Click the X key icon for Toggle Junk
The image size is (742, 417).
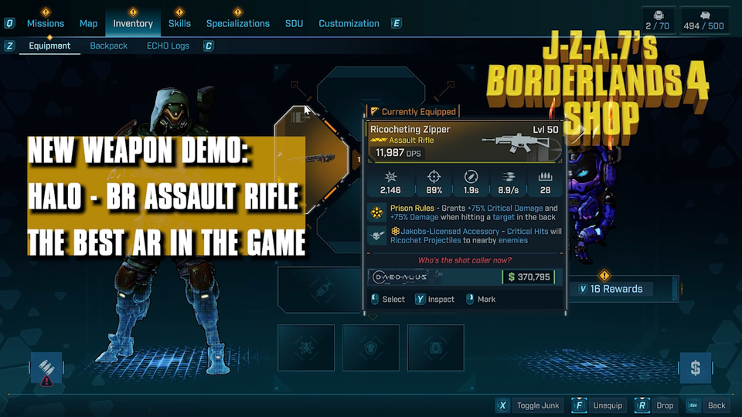coord(502,405)
